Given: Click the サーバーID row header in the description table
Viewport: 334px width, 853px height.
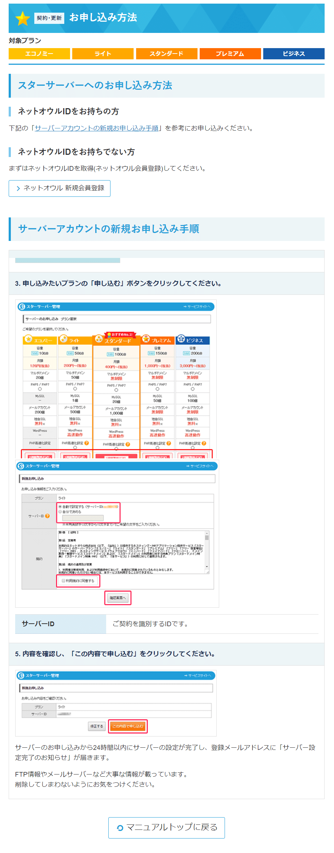Looking at the screenshot, I should click(61, 624).
